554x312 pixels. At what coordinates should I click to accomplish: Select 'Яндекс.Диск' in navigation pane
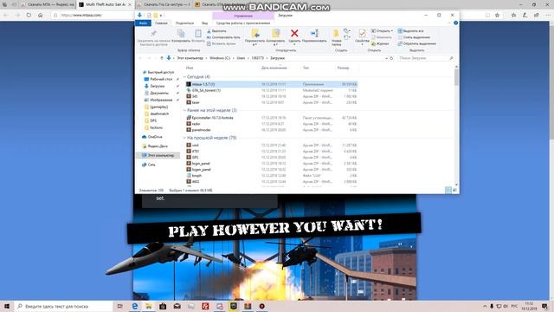[155, 146]
